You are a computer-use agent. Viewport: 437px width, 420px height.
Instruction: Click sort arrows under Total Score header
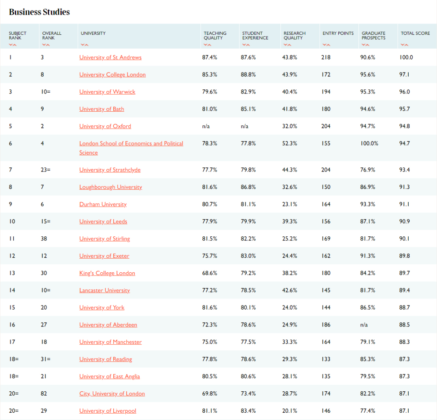[x=404, y=45]
